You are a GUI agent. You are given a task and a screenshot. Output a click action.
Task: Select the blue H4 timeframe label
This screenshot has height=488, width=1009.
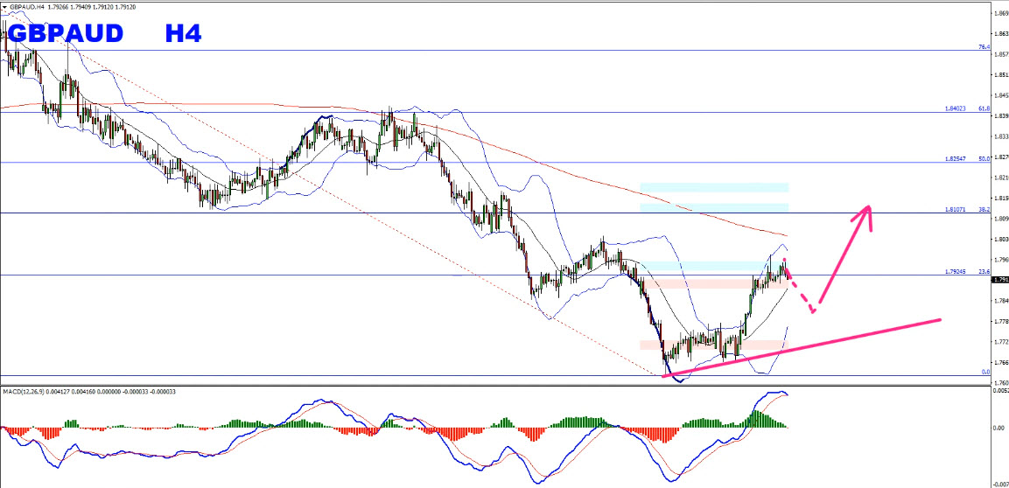(x=184, y=34)
